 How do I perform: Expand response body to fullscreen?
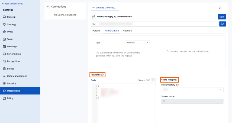pyautogui.click(x=153, y=80)
